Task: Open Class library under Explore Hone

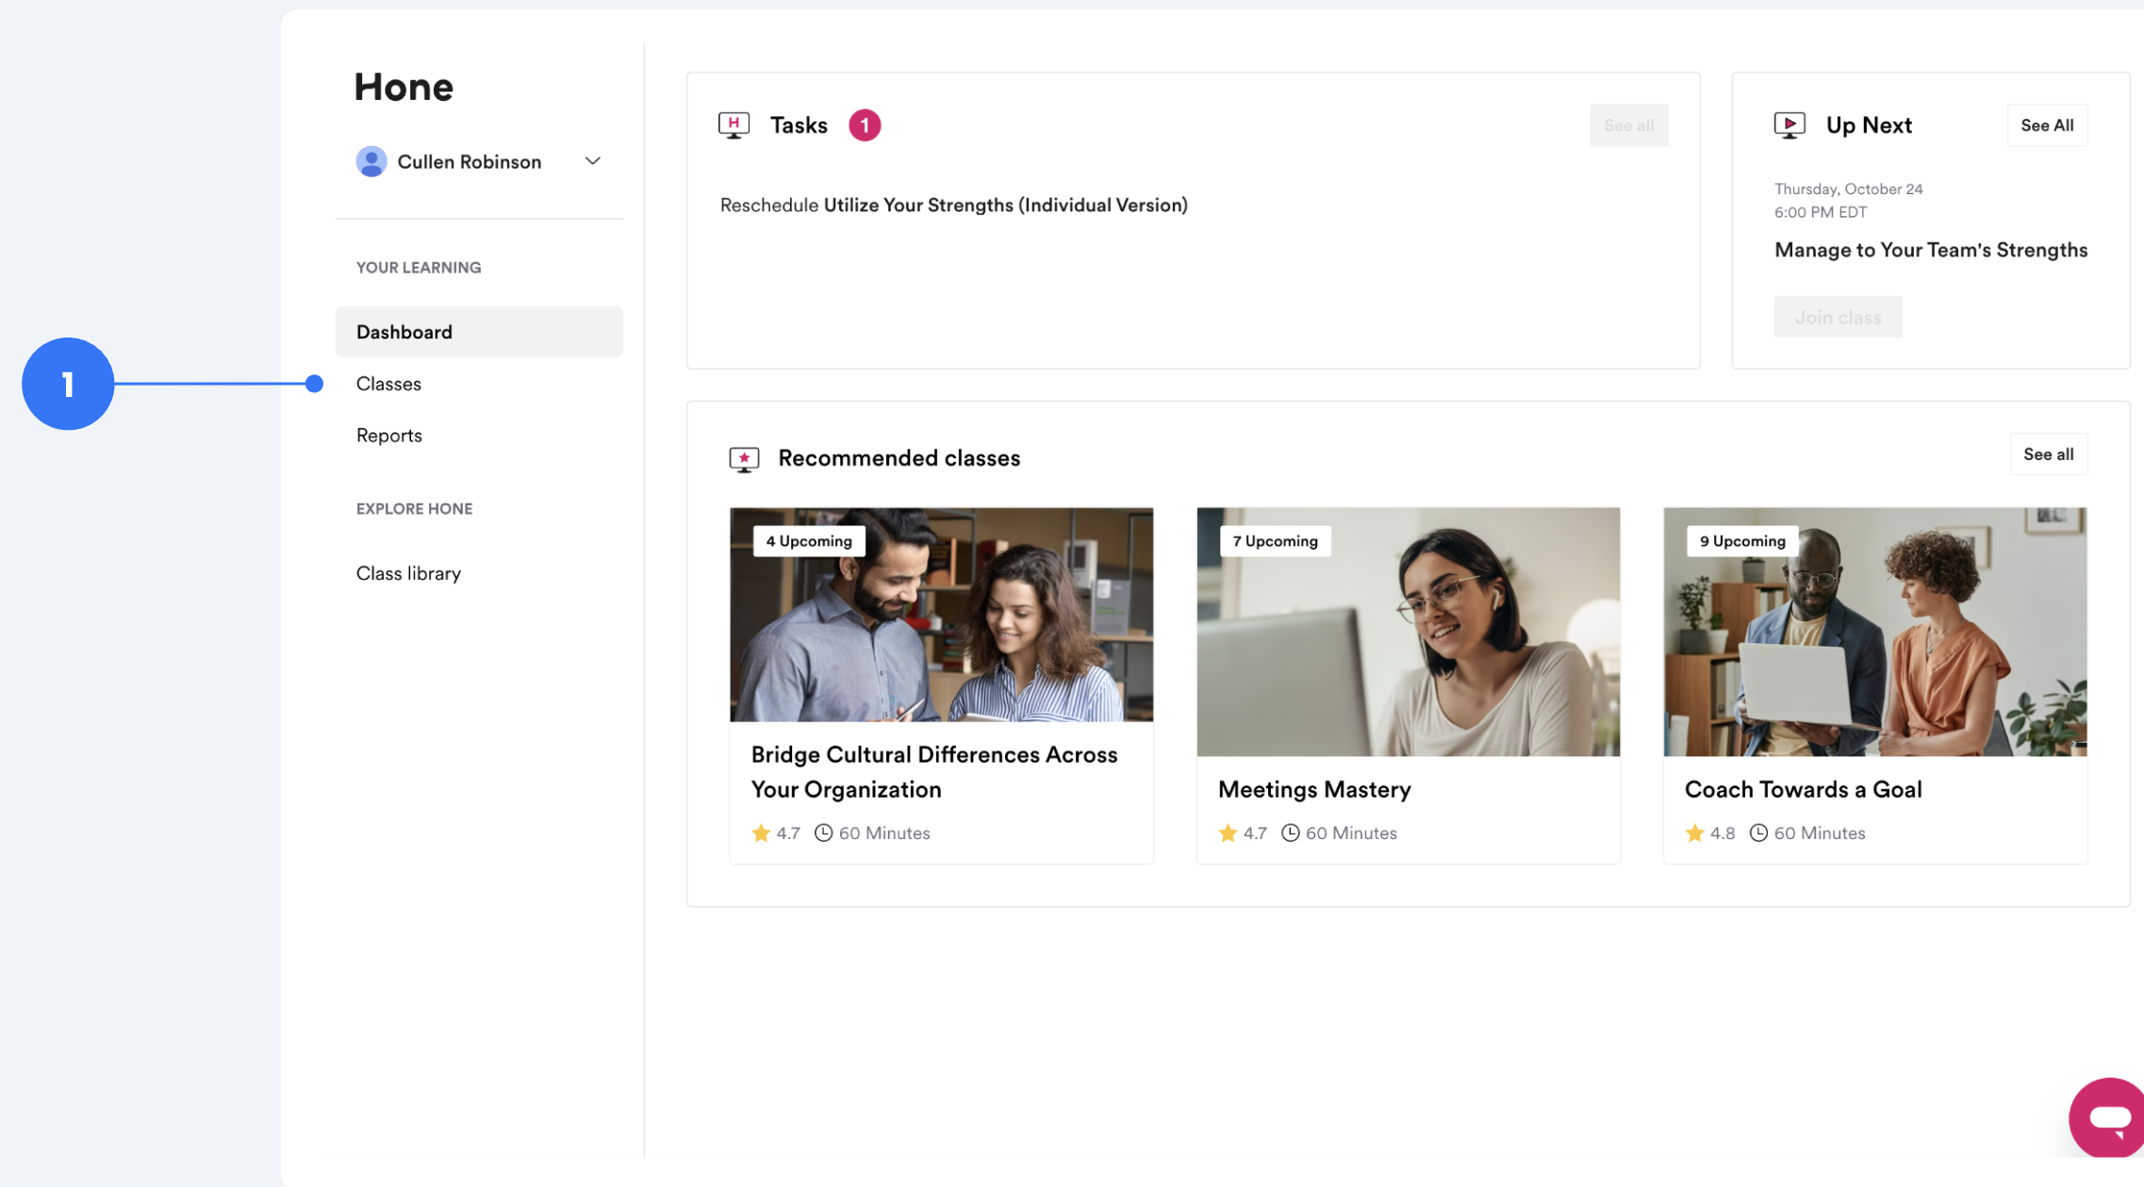Action: tap(408, 573)
